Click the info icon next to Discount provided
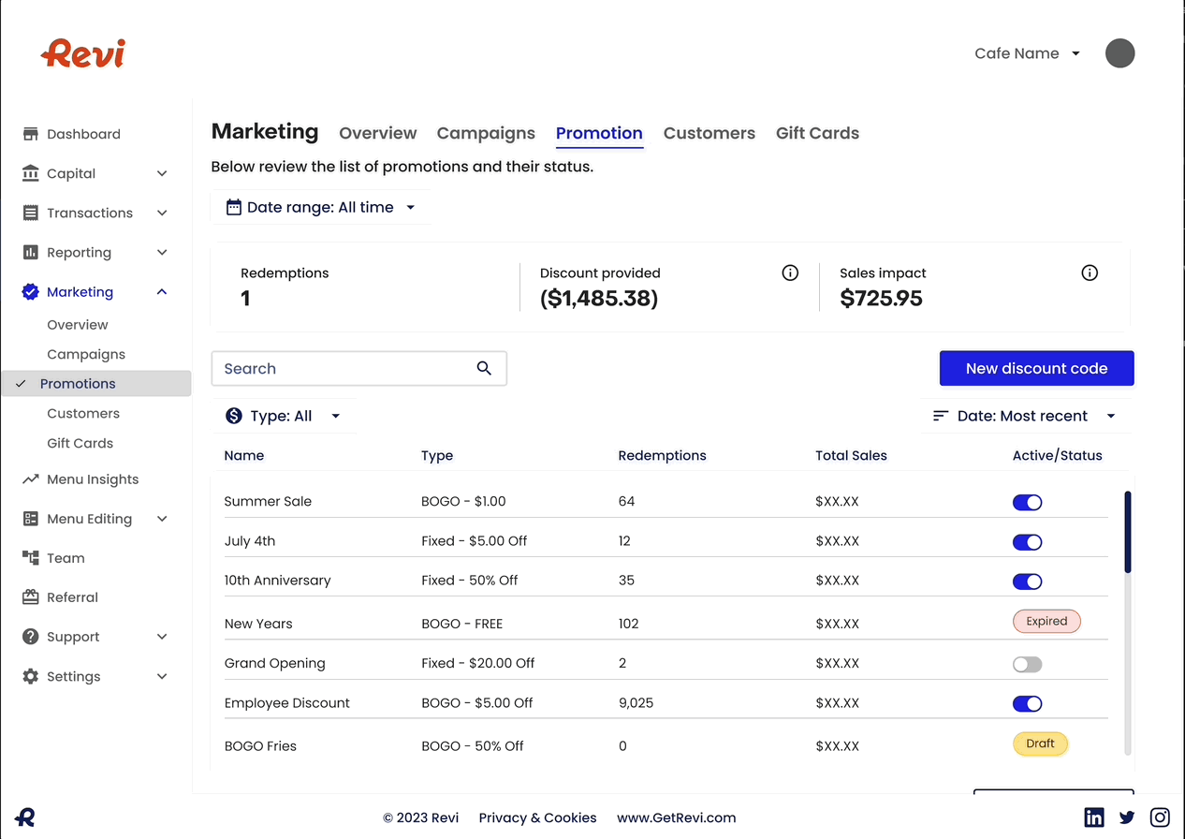The width and height of the screenshot is (1185, 839). coord(789,272)
